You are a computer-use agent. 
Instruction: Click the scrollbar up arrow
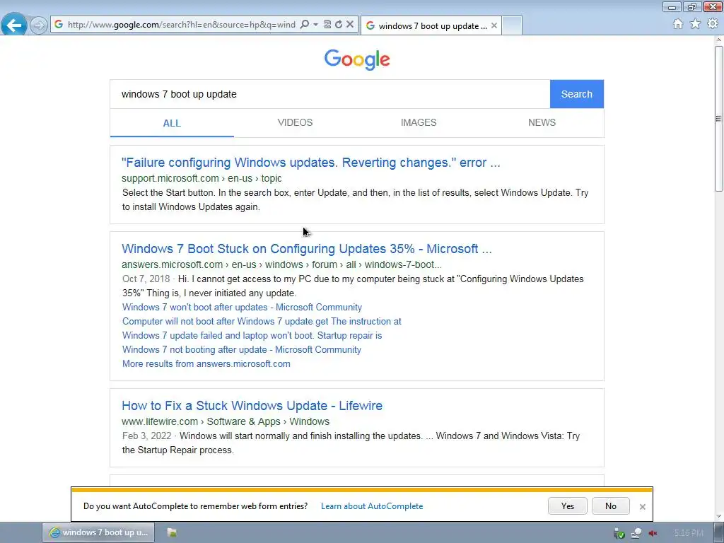(x=718, y=40)
